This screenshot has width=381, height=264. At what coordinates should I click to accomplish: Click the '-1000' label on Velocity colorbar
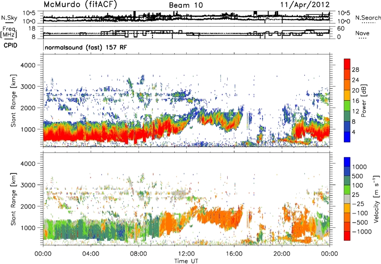click(x=361, y=232)
